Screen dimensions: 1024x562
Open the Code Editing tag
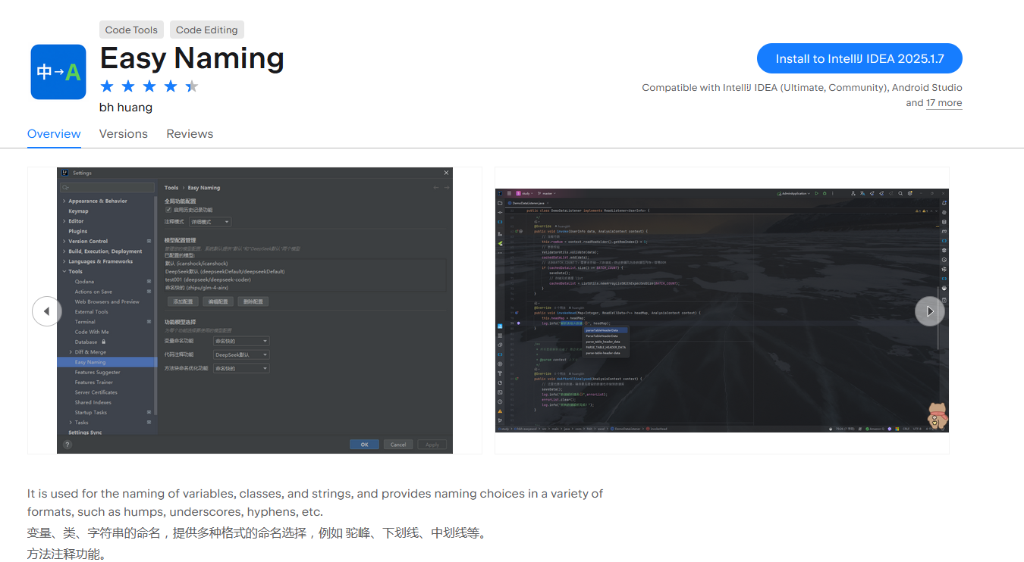207,30
